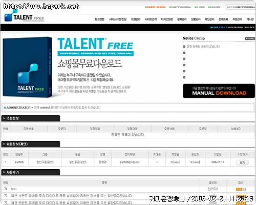Open review number 73 title
This screenshot has height=205, width=256.
[72, 196]
